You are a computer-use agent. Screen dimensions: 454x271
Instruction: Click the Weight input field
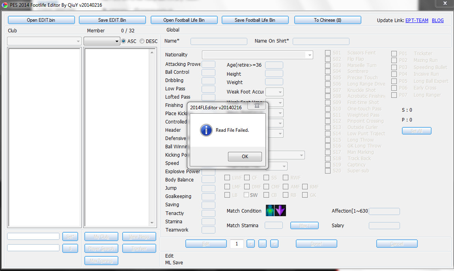pyautogui.click(x=274, y=82)
